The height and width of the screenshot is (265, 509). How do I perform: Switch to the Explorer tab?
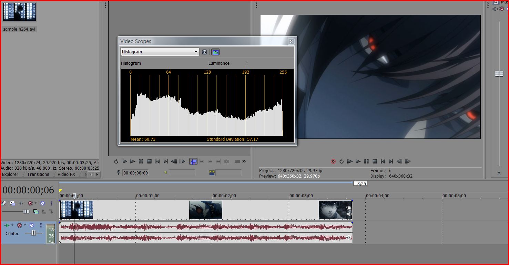pyautogui.click(x=10, y=174)
